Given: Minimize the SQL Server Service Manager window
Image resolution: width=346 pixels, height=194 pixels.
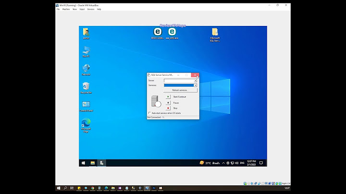Looking at the screenshot, I should pos(178,75).
